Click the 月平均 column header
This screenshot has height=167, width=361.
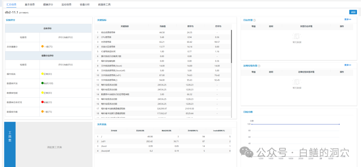point(218,26)
